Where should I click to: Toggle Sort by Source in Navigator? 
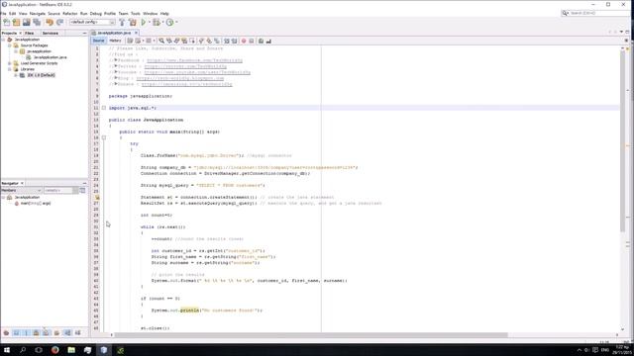click(77, 332)
